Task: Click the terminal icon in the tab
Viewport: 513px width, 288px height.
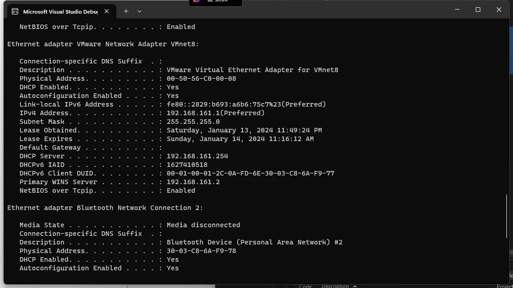Action: 15,11
